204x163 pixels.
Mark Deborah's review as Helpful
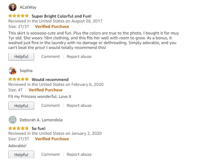21,155
